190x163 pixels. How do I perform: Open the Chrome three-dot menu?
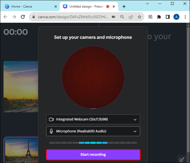click(x=185, y=17)
